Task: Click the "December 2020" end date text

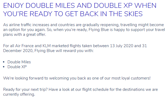Action: pyautogui.click(x=18, y=51)
